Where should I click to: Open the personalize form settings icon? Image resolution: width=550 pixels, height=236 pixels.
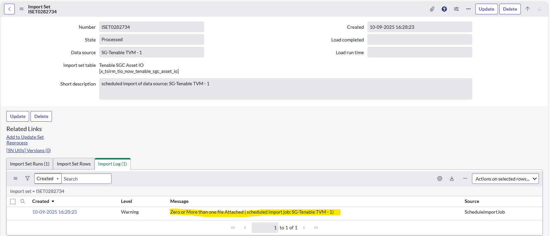click(x=456, y=9)
